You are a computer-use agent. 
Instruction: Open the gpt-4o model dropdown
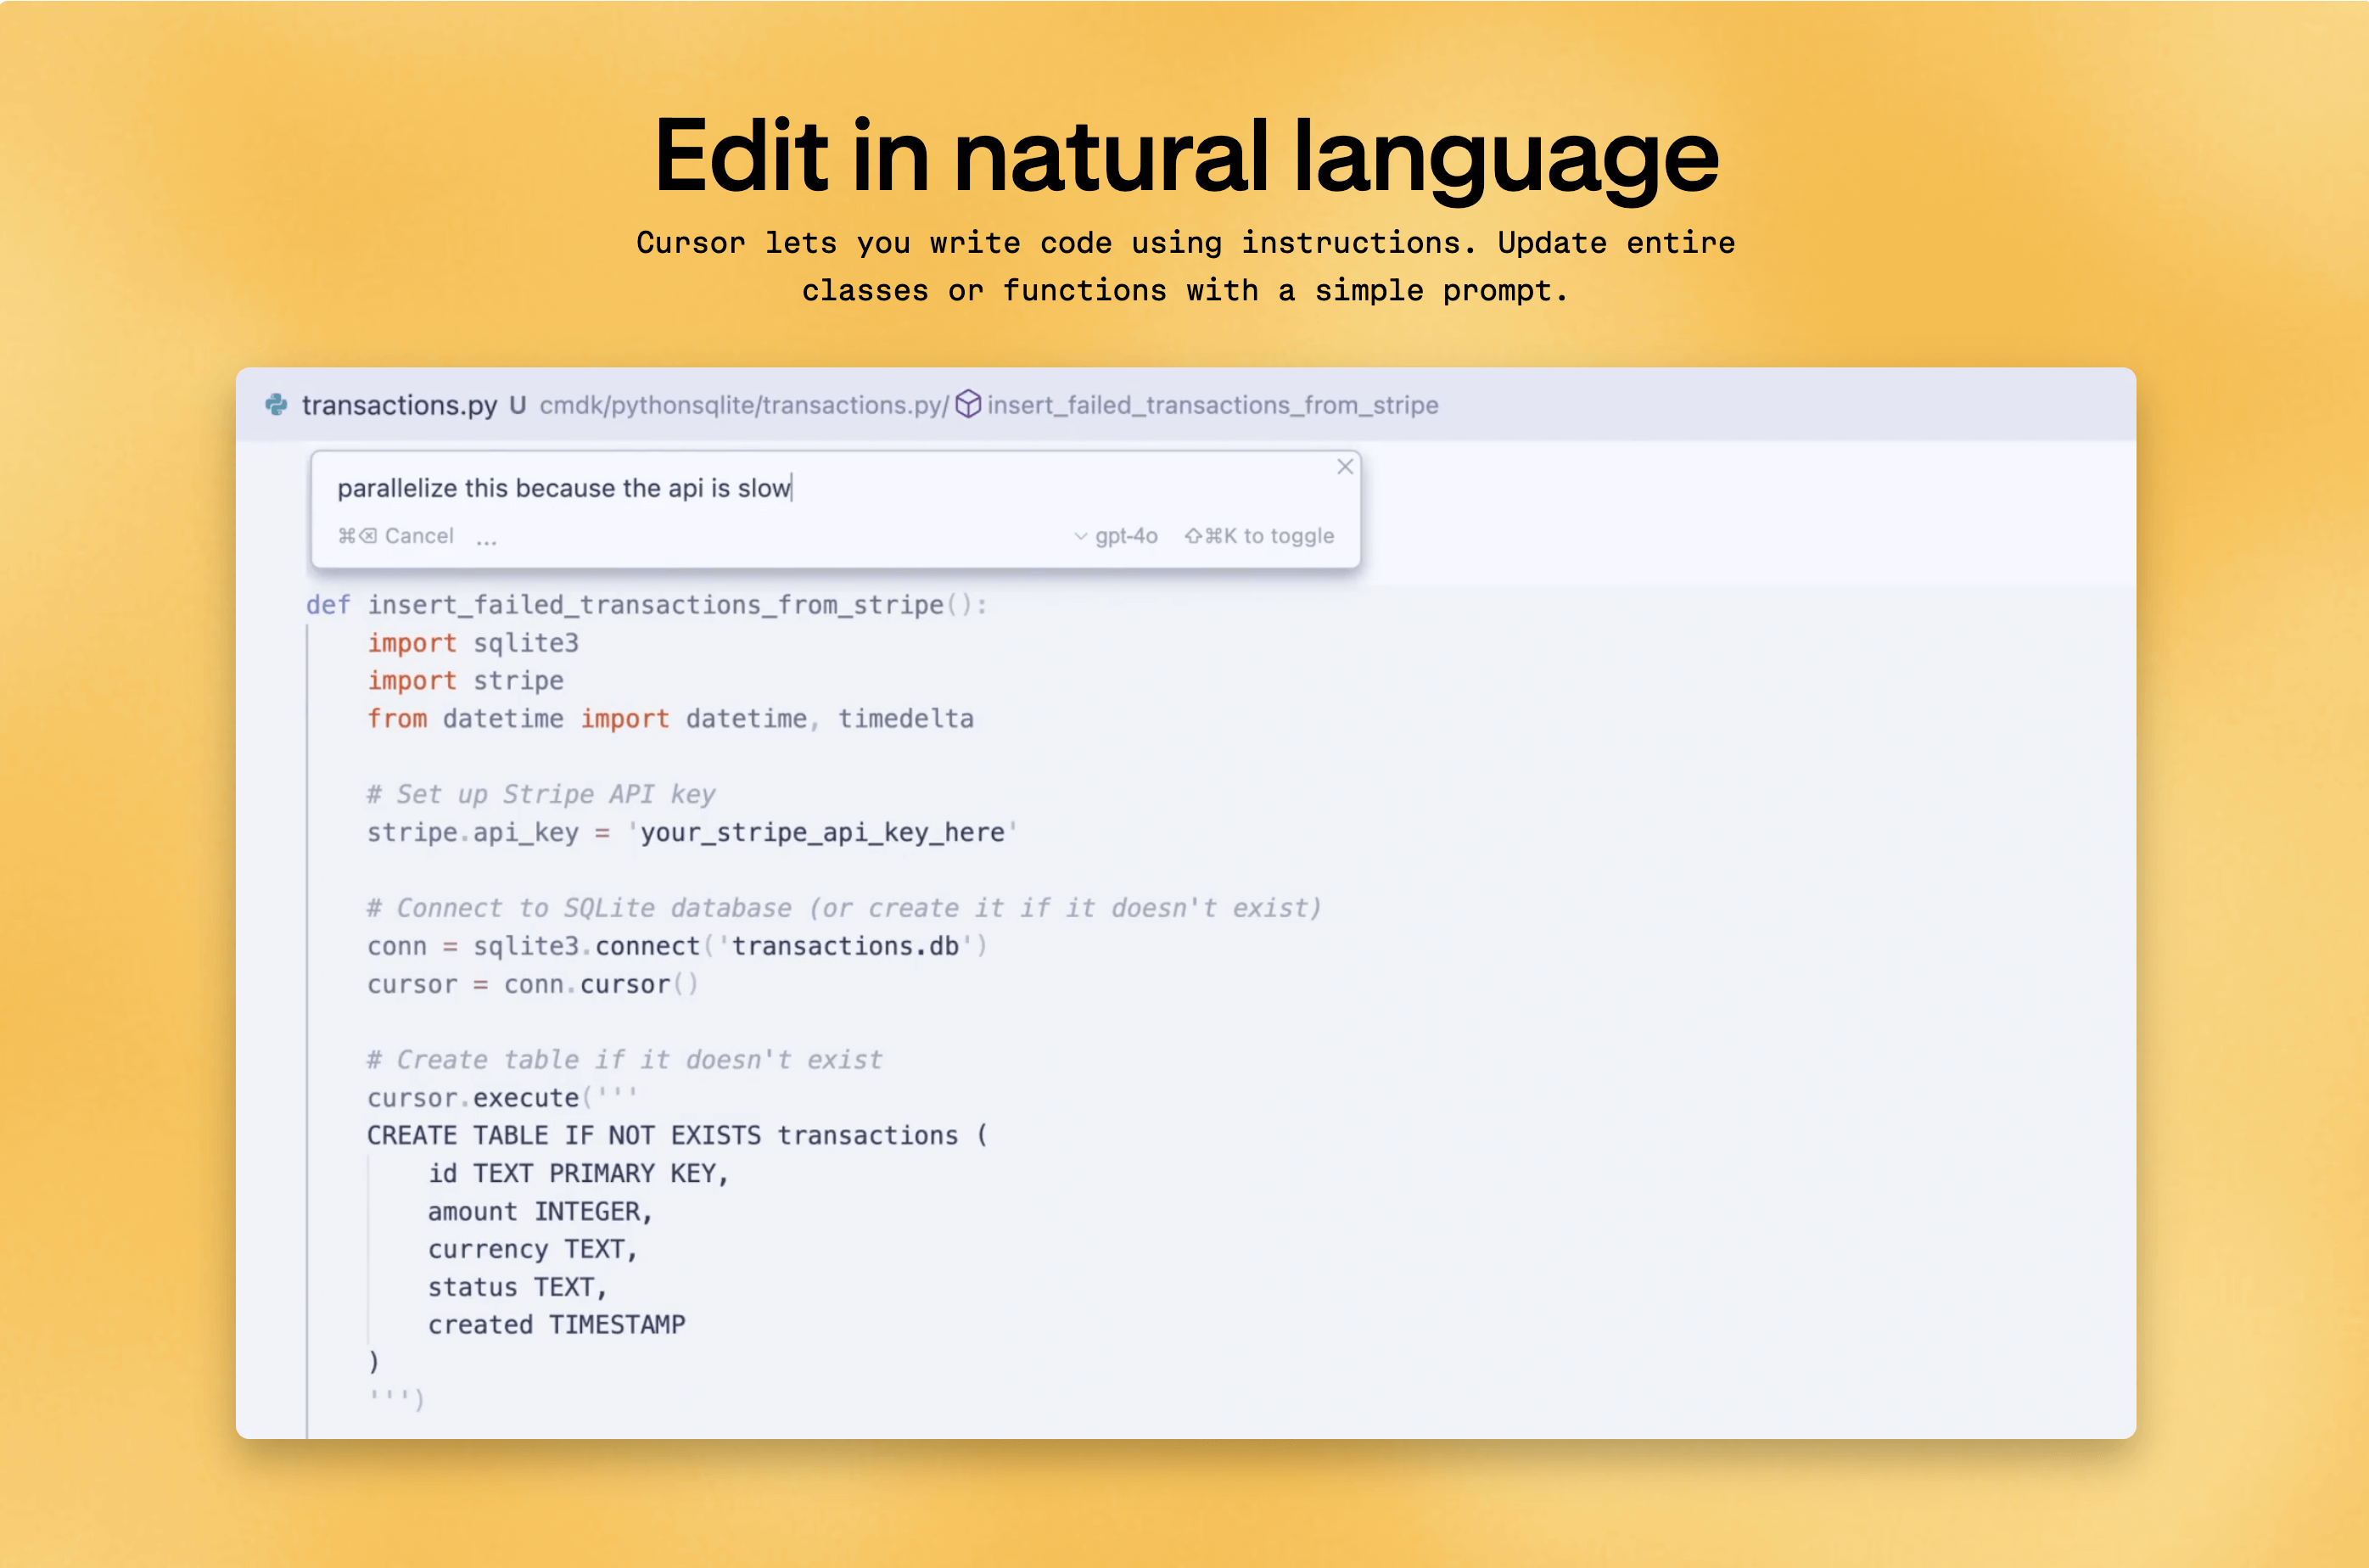(1116, 536)
